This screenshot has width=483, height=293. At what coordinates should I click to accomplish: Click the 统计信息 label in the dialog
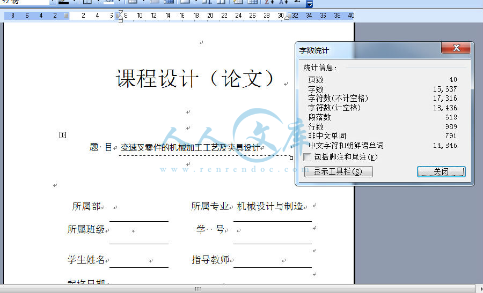320,67
